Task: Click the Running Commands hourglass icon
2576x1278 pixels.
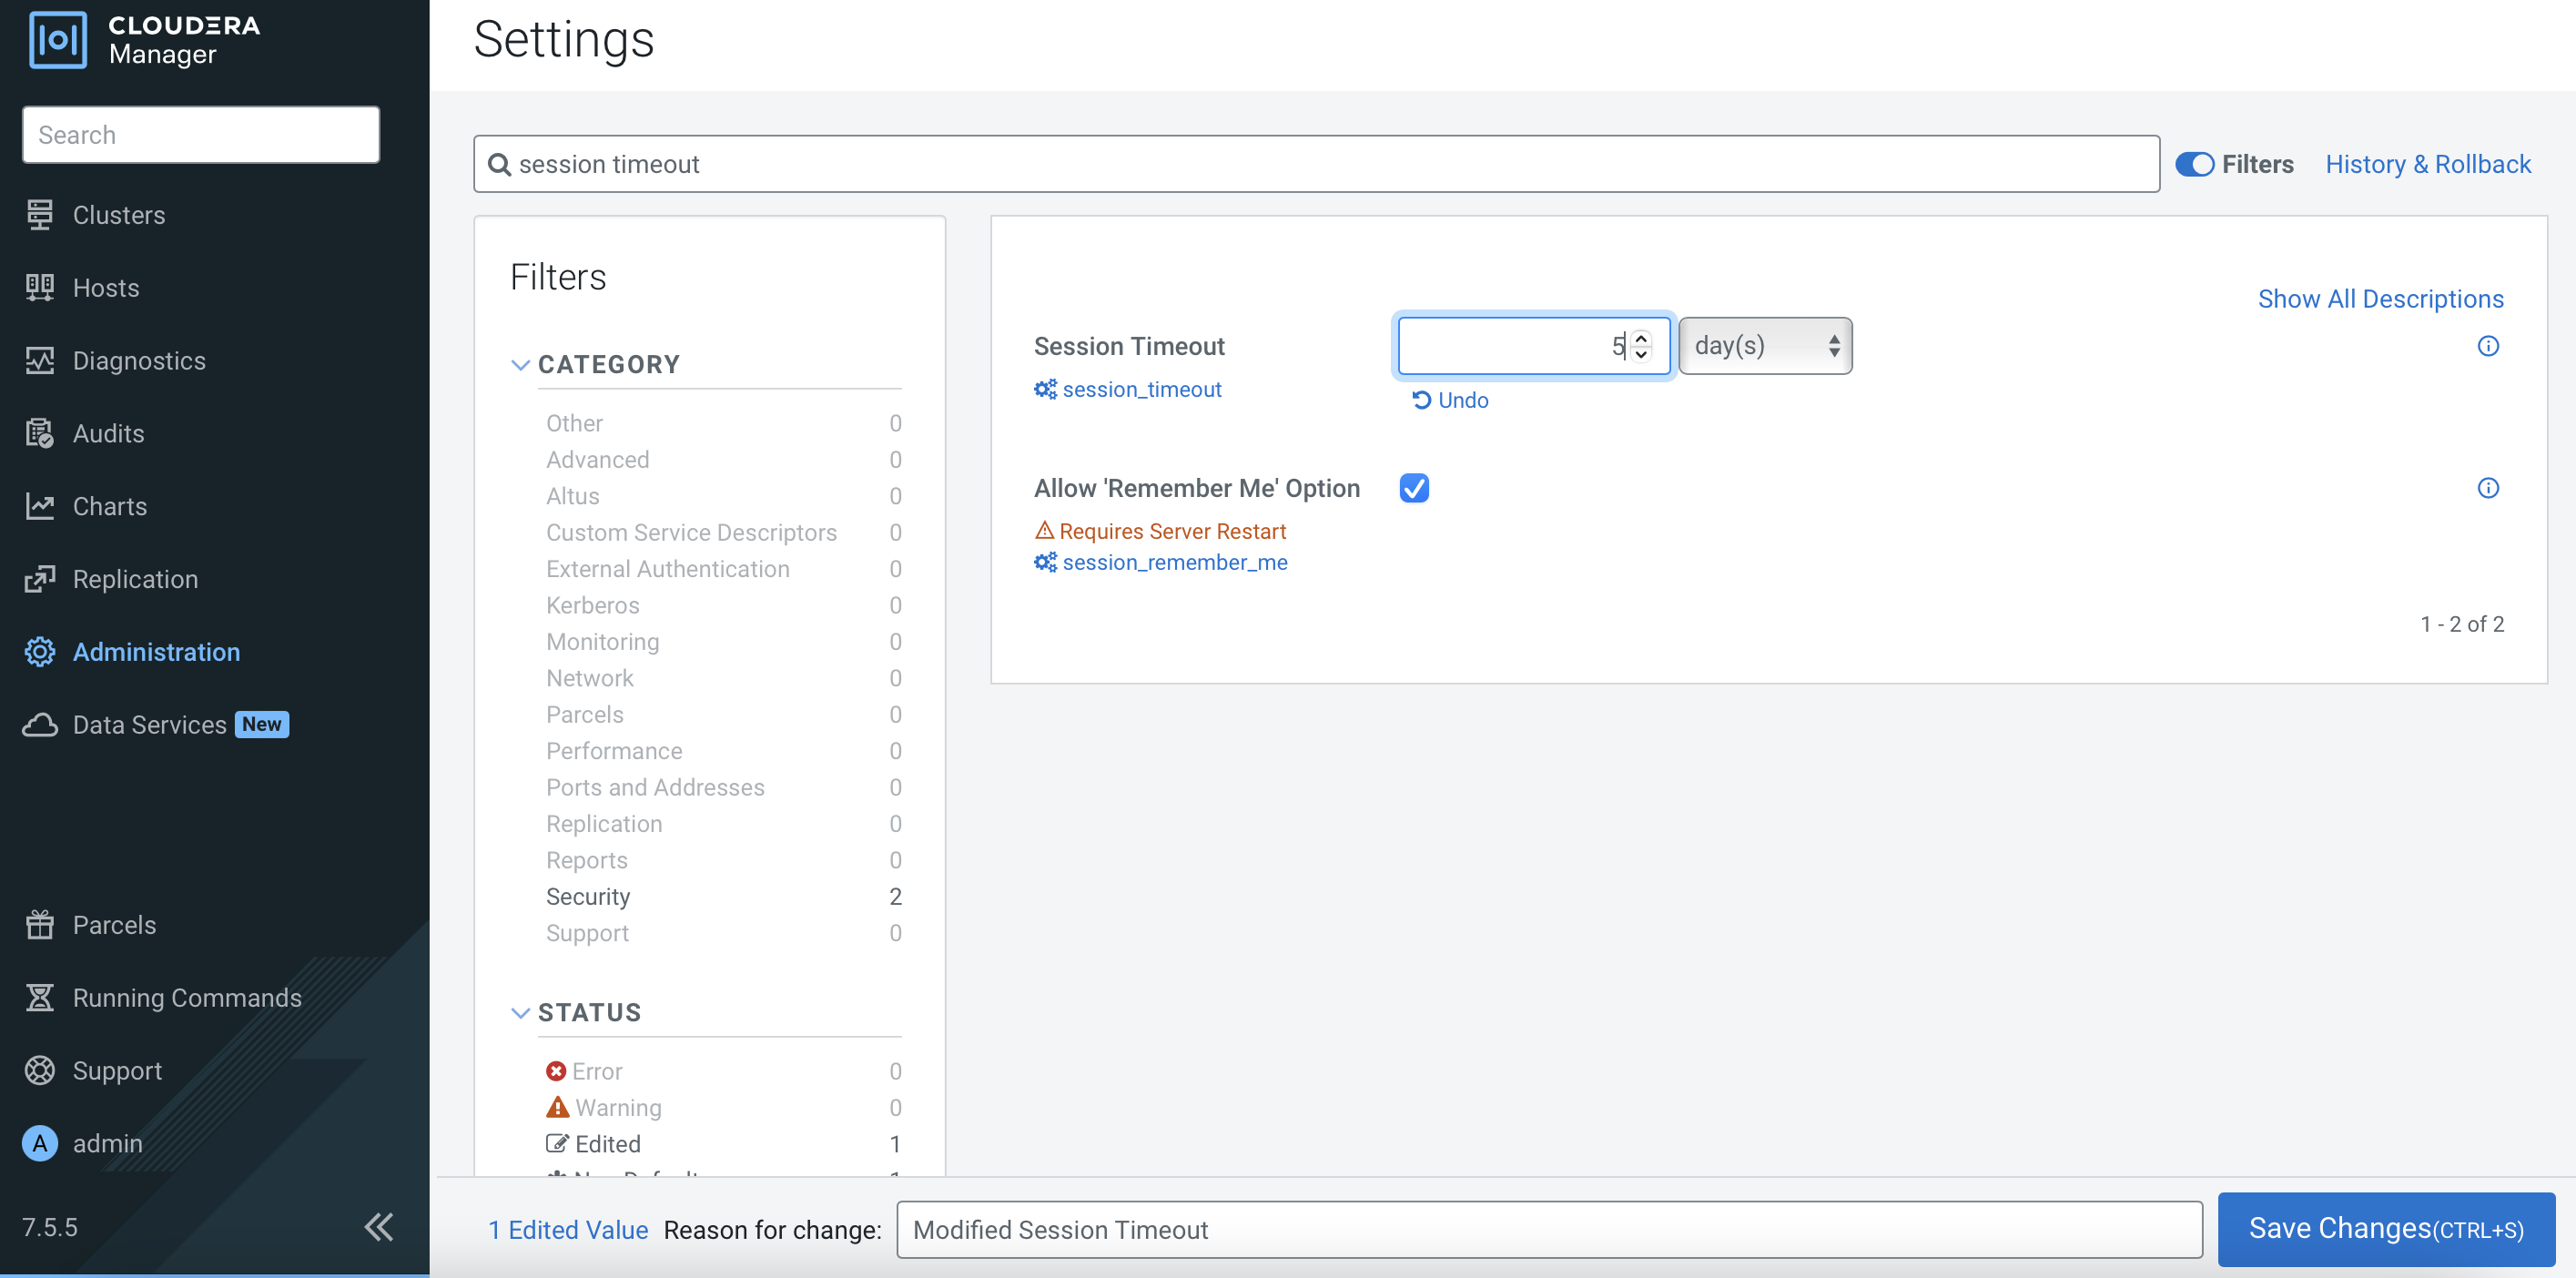Action: [x=40, y=998]
